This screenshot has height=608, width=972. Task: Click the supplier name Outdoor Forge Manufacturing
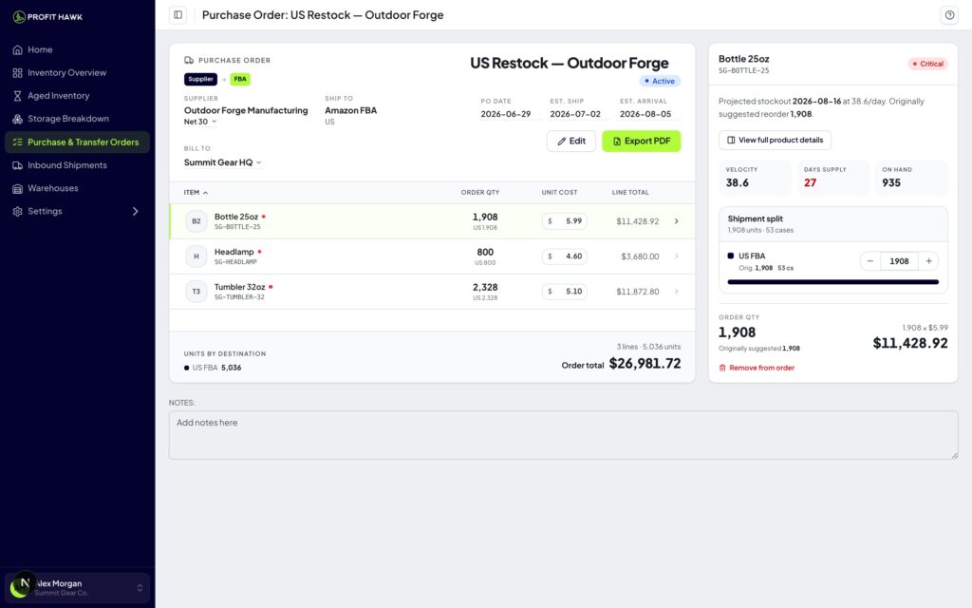(x=246, y=110)
